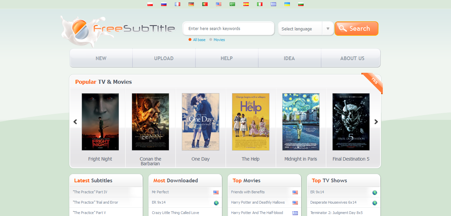Viewport: 451px width, 216px height.
Task: Click globe icon next to ER 9x14 in Most Downloaded
Action: coord(216,203)
